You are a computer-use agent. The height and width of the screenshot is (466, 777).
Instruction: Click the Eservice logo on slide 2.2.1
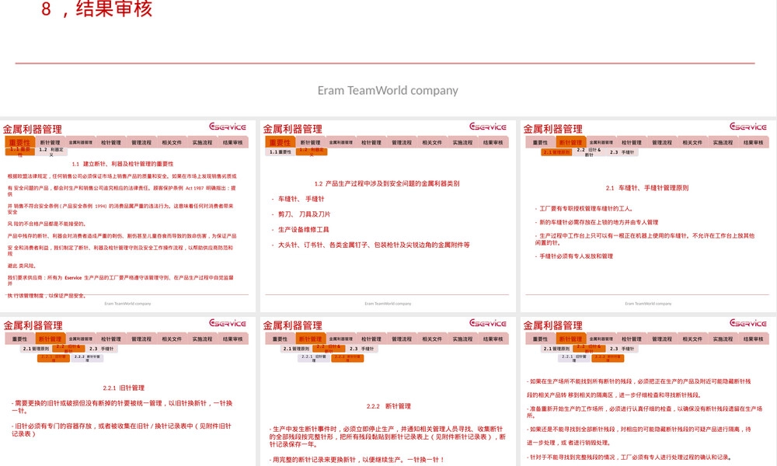[228, 323]
